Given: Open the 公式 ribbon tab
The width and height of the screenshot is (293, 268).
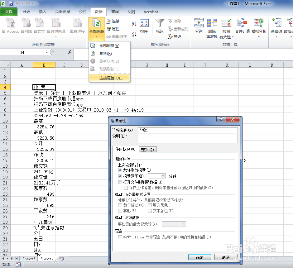Looking at the screenshot, I should (83, 12).
